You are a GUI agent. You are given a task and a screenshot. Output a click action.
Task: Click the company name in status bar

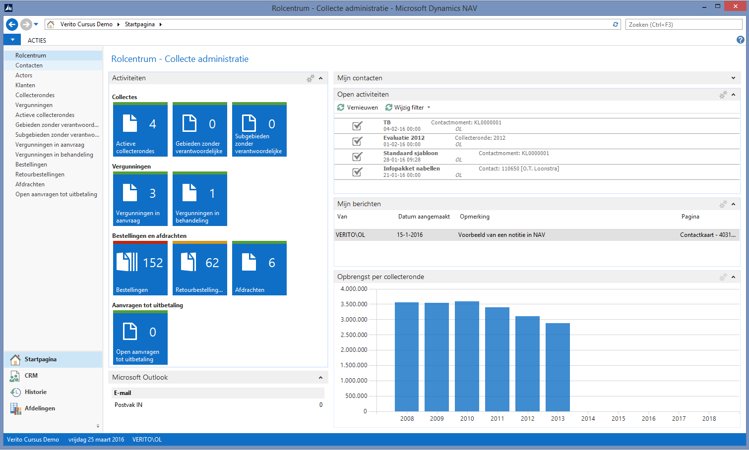pos(33,440)
